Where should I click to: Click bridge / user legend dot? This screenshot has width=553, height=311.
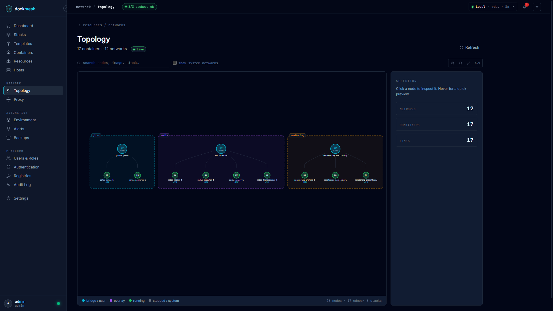click(84, 301)
